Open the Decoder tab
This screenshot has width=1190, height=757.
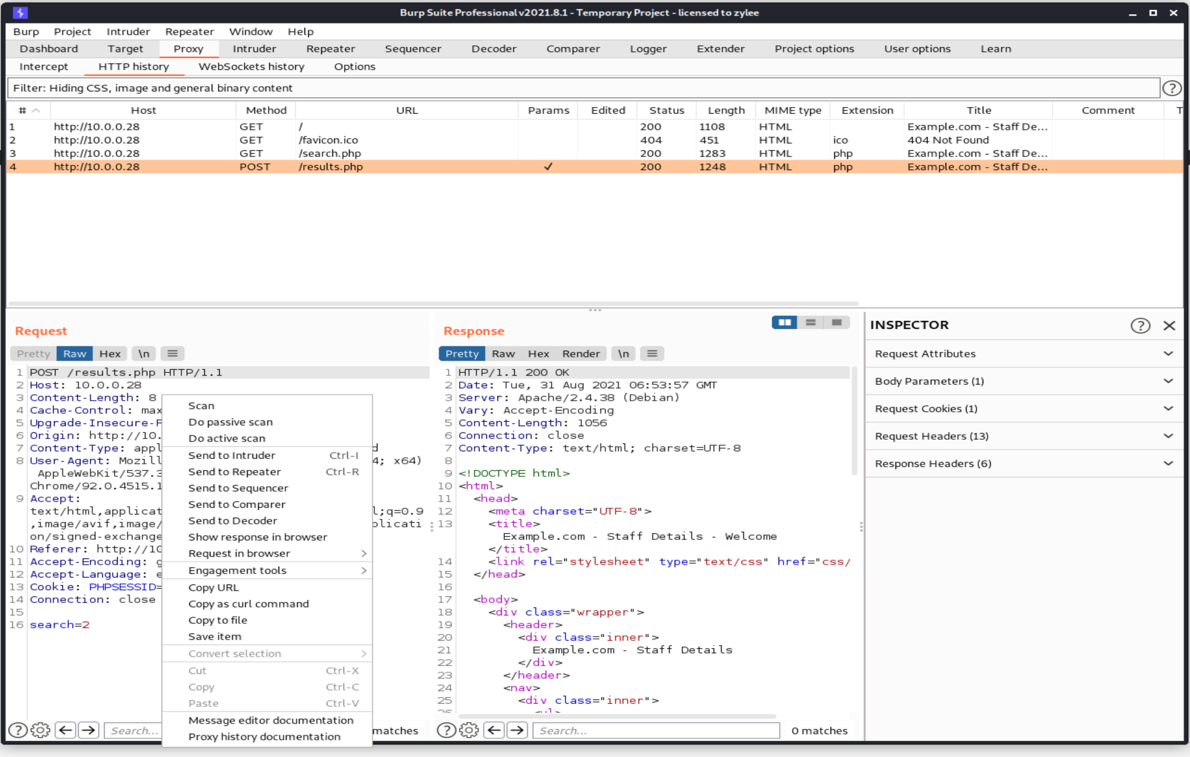493,49
